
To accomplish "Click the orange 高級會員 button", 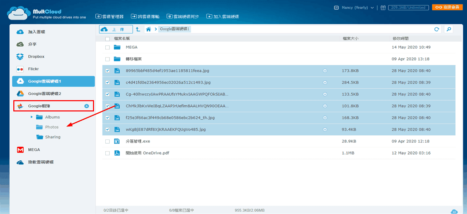I will [447, 7].
